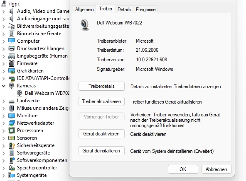
Task: Click the Netzwerkadapter network icon
Action: (12, 123)
